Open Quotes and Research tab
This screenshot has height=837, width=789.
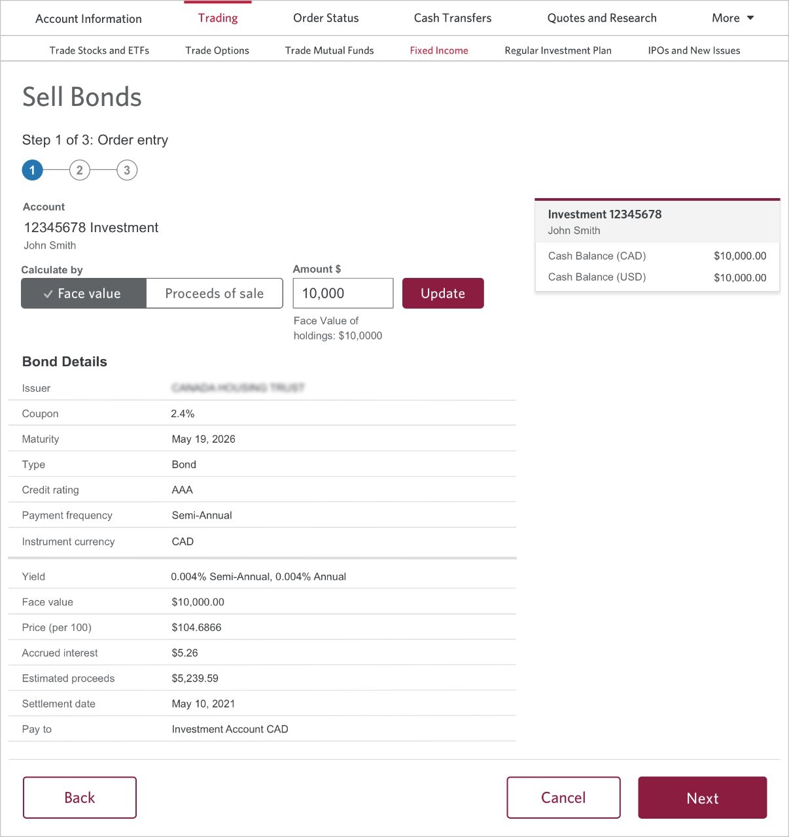pyautogui.click(x=602, y=18)
